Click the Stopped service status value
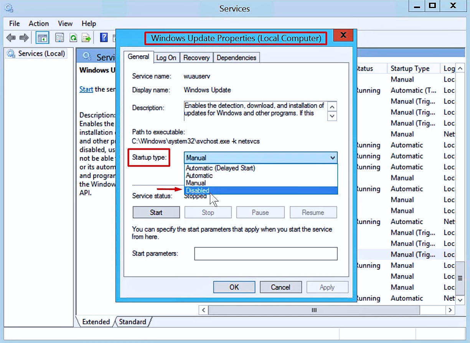 click(195, 196)
